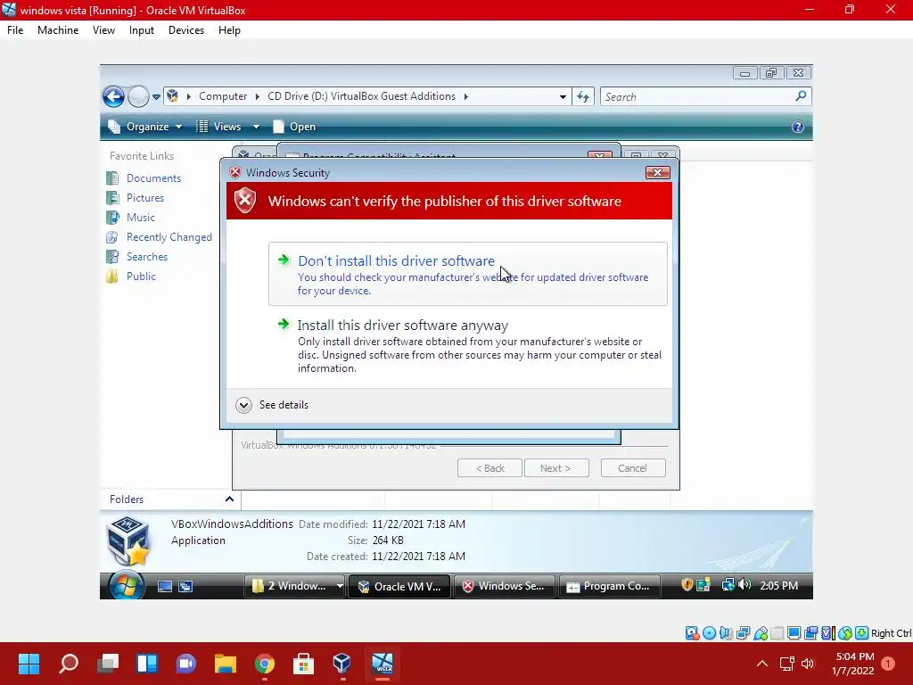Open the 2 Windows taskbar group
Image resolution: width=913 pixels, height=685 pixels.
[x=296, y=586]
